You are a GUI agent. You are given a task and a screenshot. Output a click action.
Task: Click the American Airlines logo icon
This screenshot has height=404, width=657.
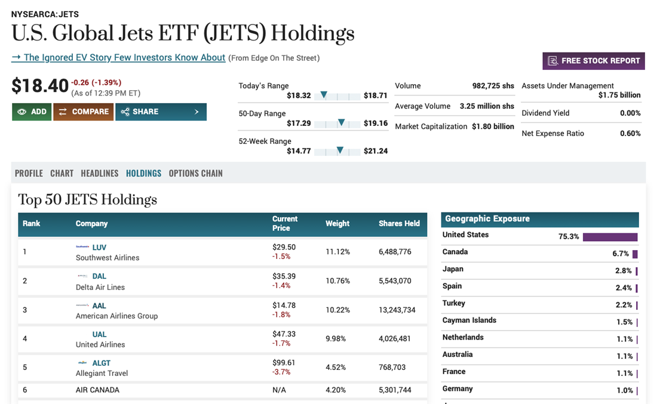(x=82, y=305)
